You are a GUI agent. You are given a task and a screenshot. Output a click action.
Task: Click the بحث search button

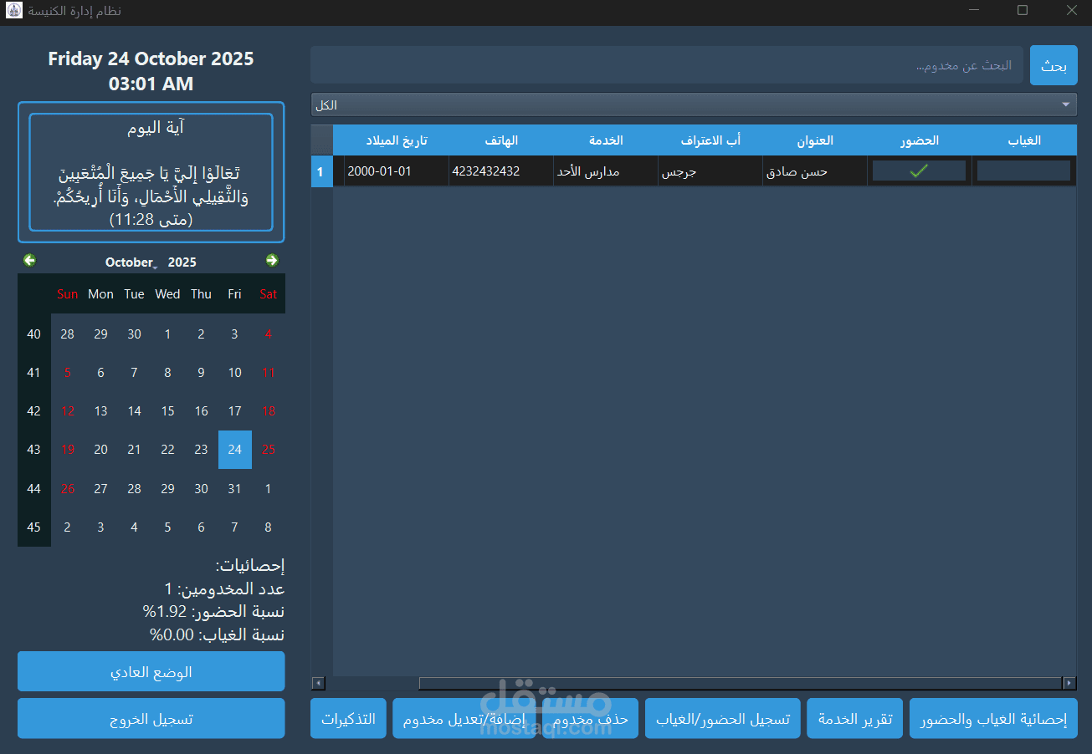click(x=1054, y=64)
